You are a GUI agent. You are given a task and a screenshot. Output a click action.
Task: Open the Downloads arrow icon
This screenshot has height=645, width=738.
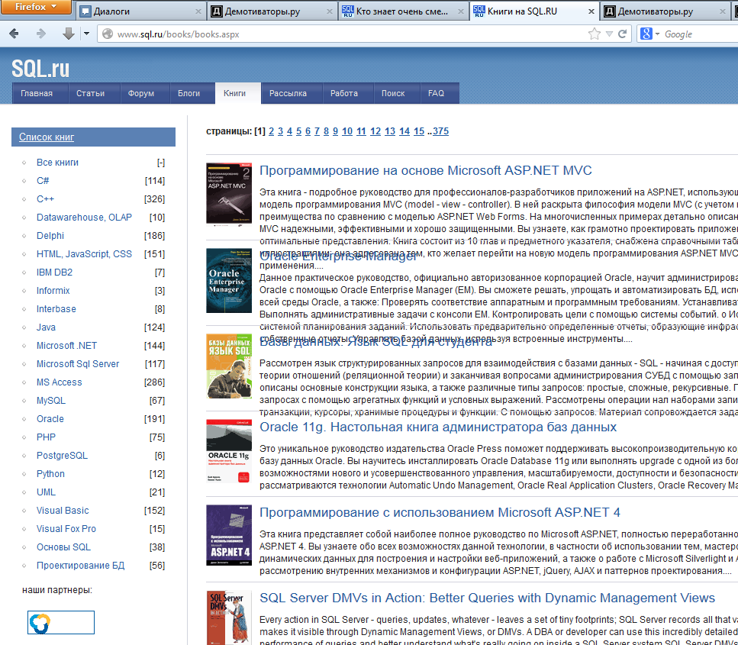[68, 34]
